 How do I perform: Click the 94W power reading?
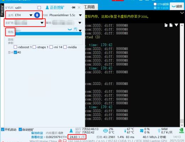pyautogui.click(x=164, y=129)
